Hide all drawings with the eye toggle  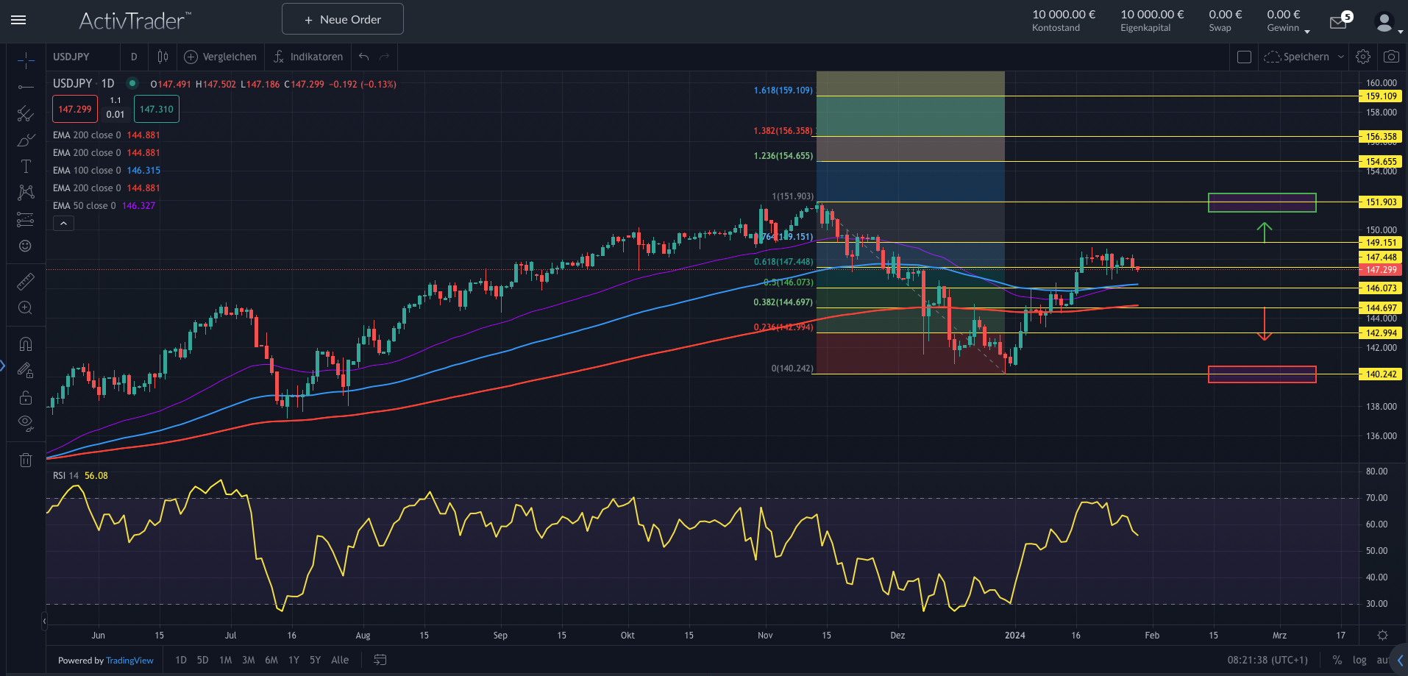click(x=26, y=424)
